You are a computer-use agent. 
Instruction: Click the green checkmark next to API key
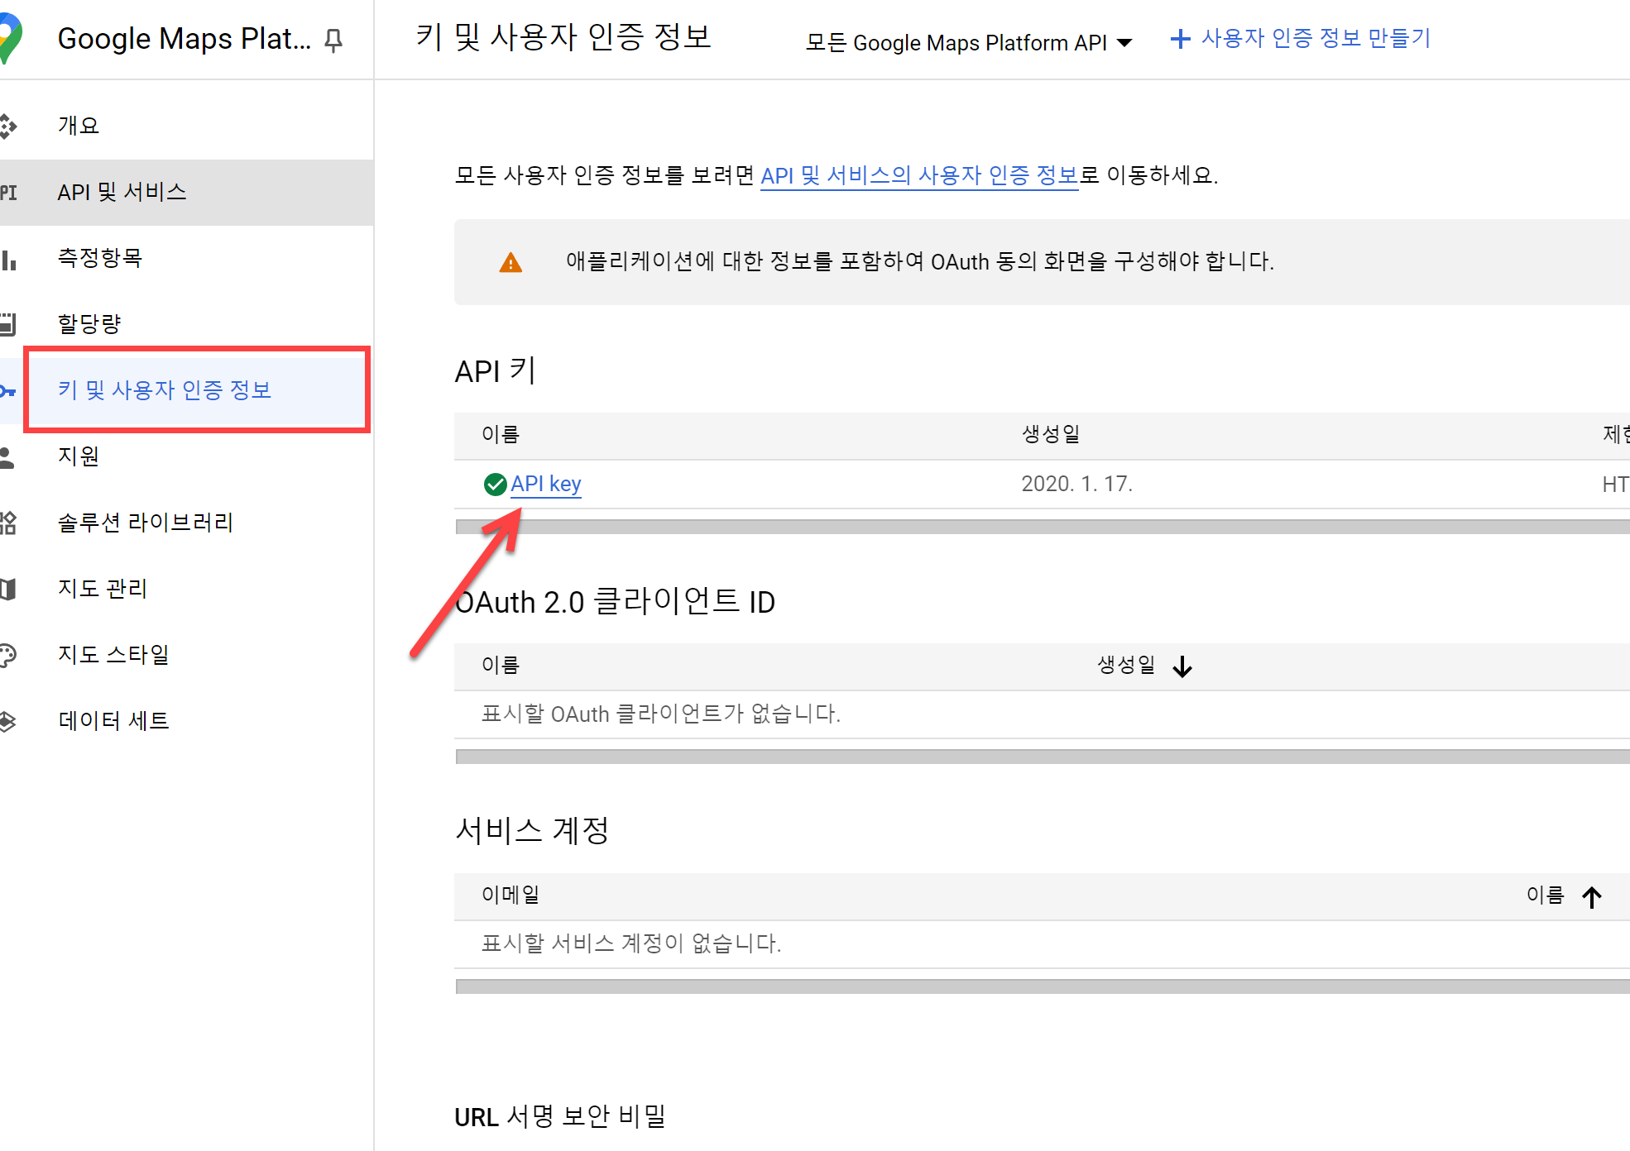pos(495,485)
